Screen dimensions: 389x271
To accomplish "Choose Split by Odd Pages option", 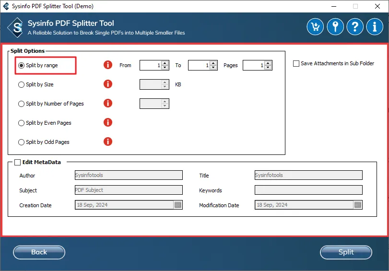I will point(21,142).
